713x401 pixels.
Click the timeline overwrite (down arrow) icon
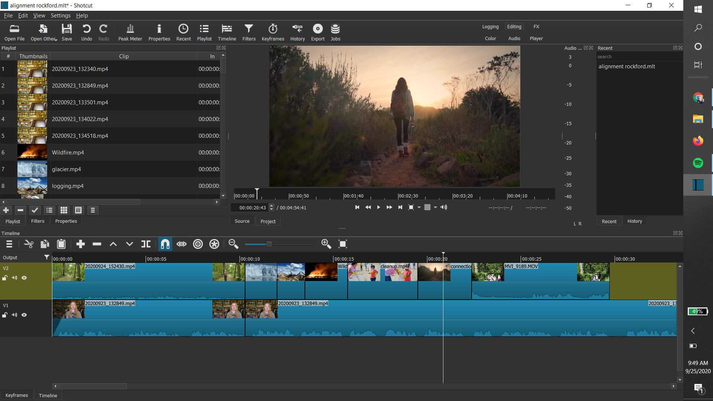(x=130, y=244)
